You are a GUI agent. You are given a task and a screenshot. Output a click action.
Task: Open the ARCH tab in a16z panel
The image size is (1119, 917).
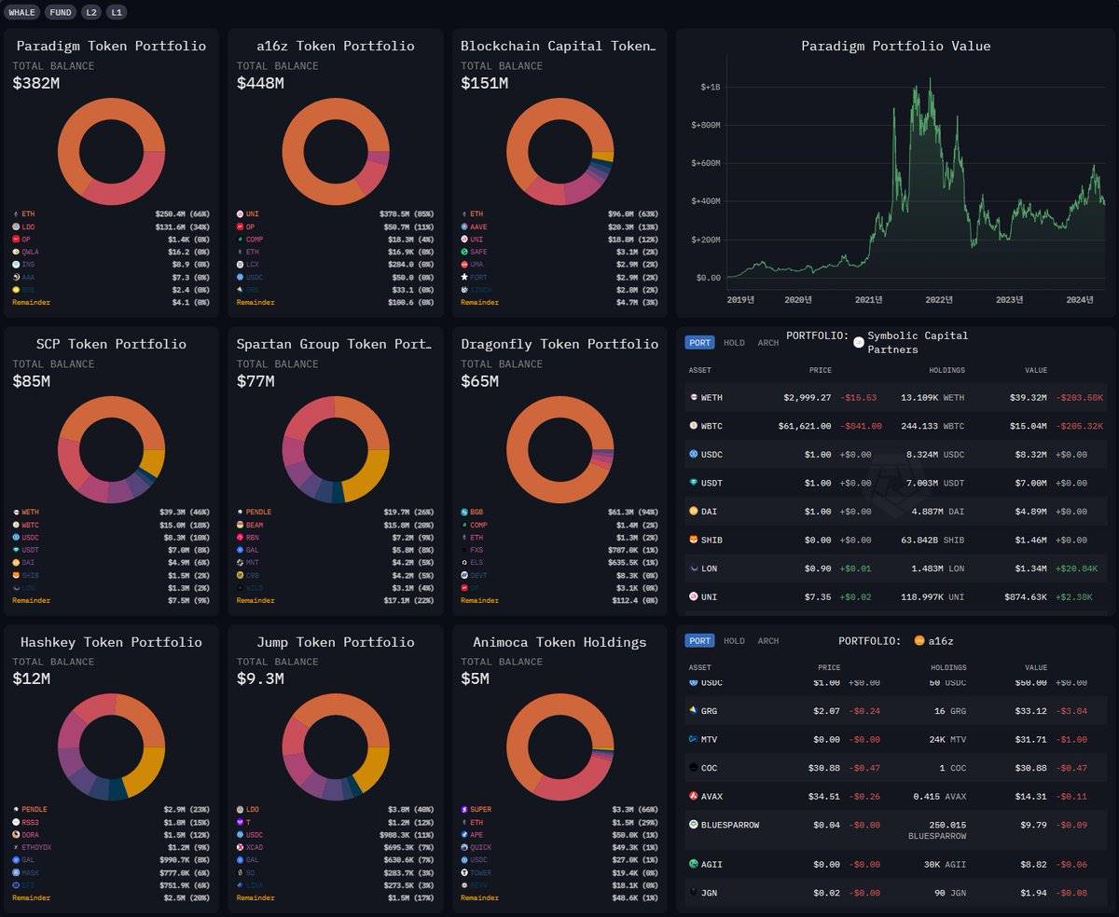[768, 641]
